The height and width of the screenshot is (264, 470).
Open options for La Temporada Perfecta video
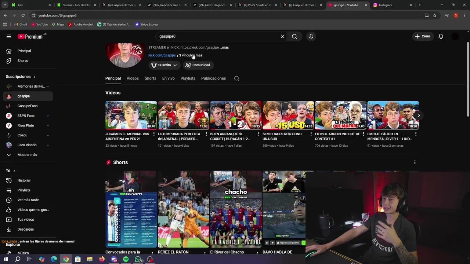tap(206, 135)
